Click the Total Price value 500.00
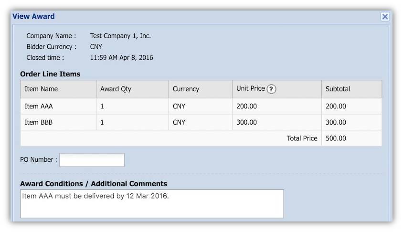The width and height of the screenshot is (403, 232). [336, 138]
